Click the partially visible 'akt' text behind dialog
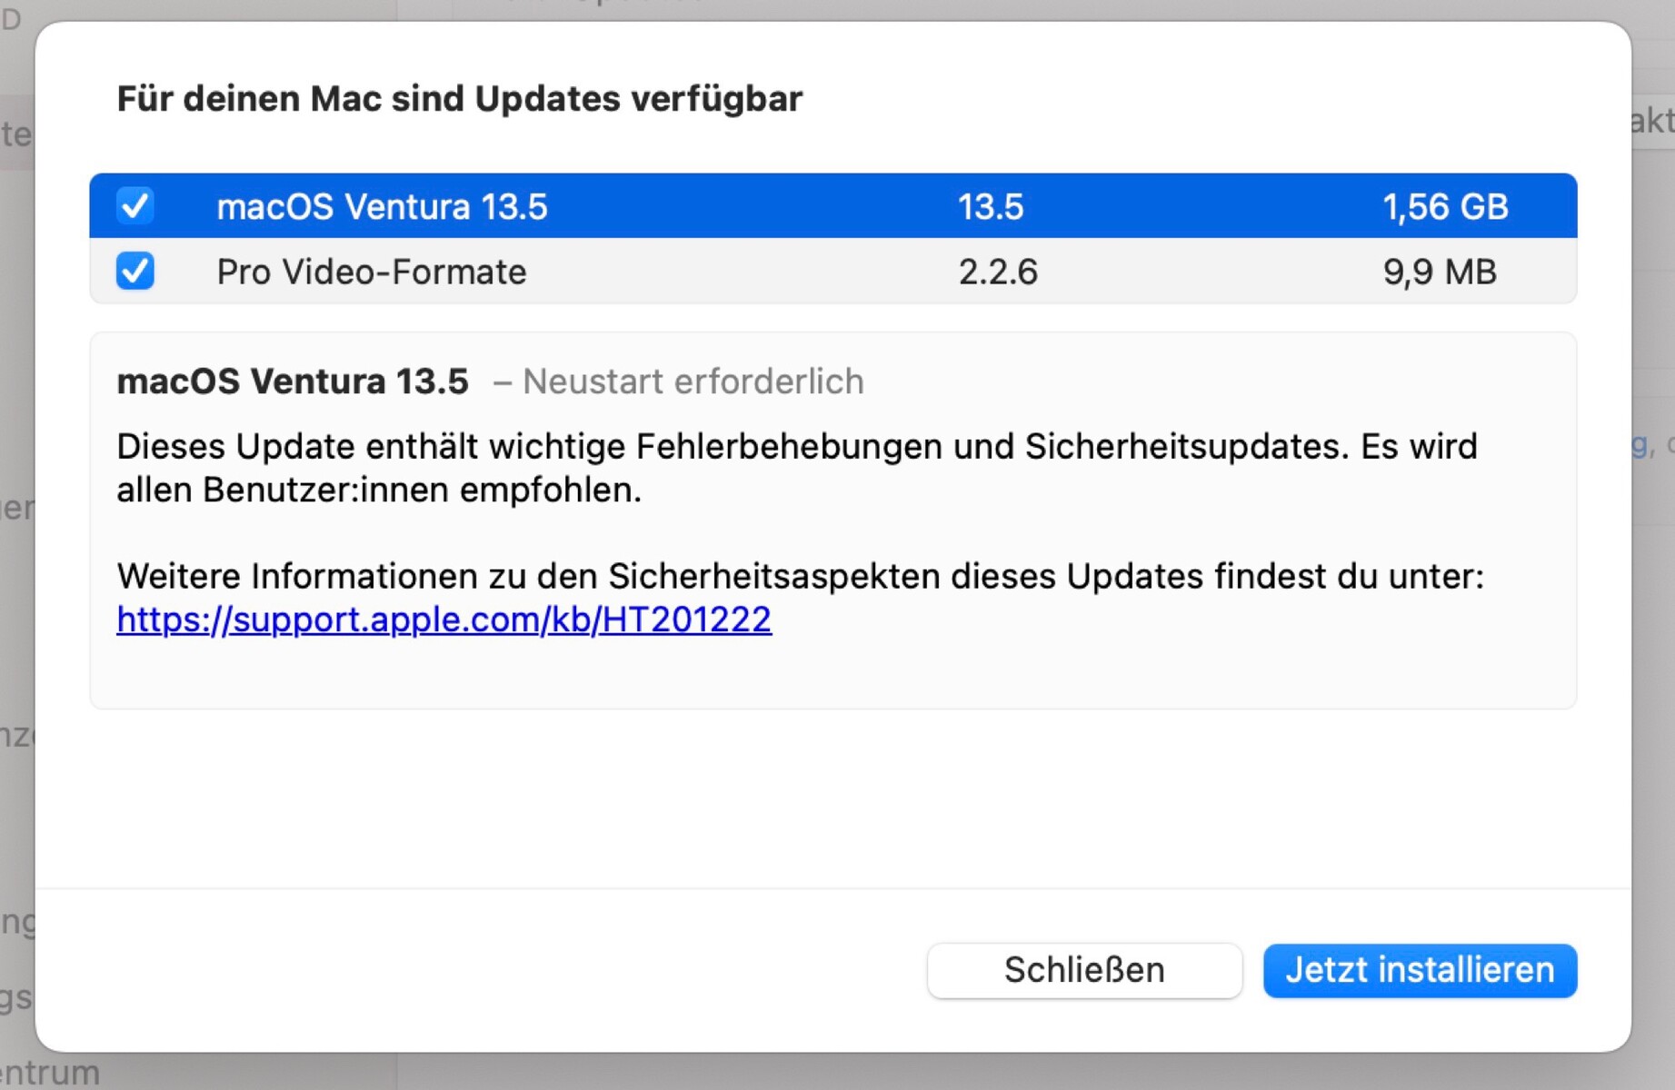This screenshot has height=1090, width=1675. click(1651, 121)
